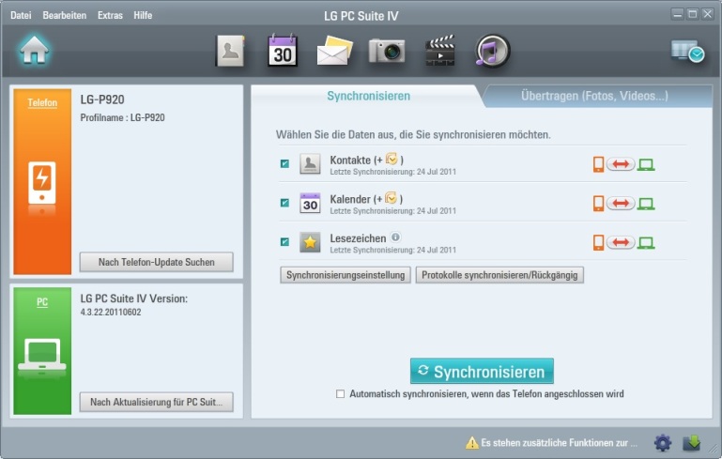Change Lesezeichen sync direction arrow
722x459 pixels.
pyautogui.click(x=621, y=243)
